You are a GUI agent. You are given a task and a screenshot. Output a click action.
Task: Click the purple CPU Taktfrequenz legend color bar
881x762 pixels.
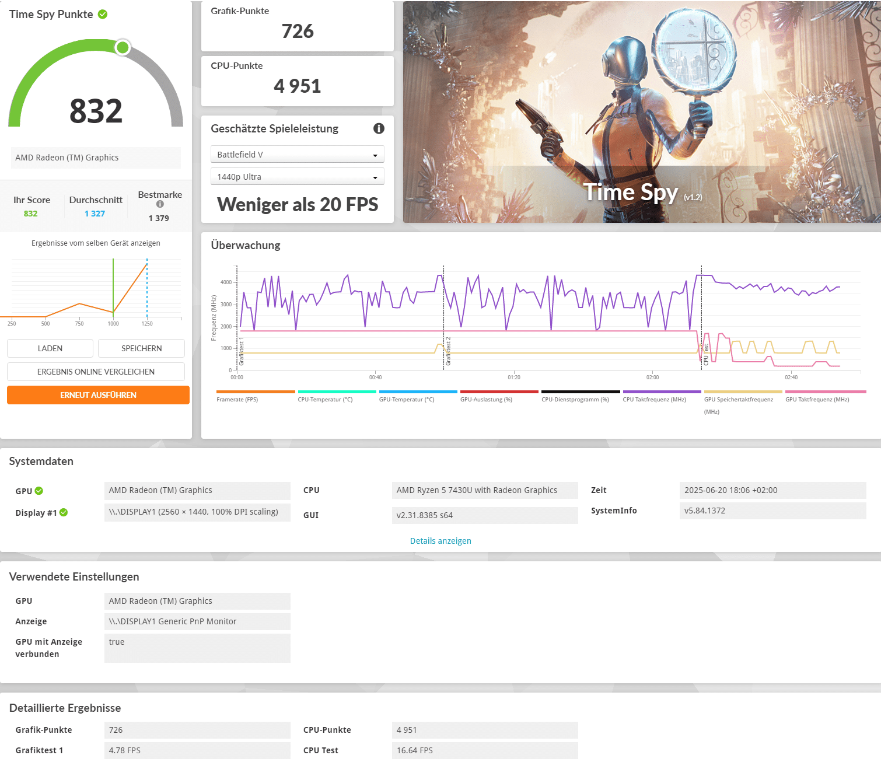point(662,392)
